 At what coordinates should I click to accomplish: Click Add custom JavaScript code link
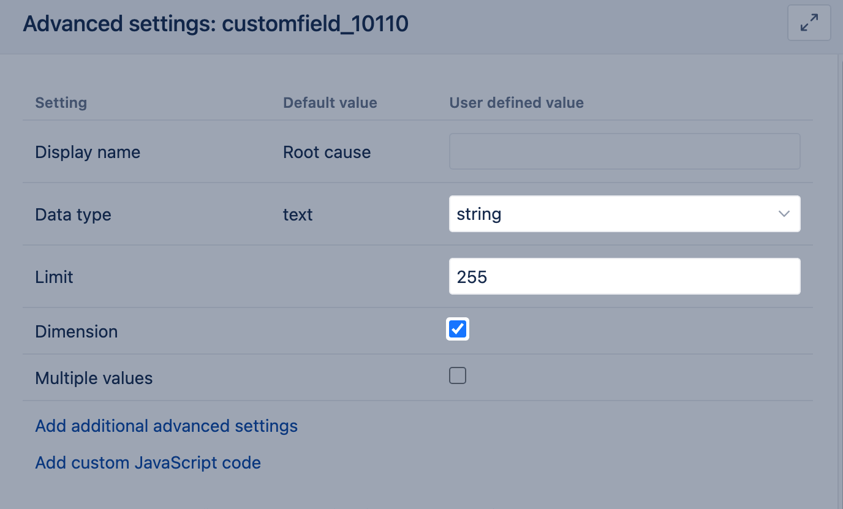[148, 462]
